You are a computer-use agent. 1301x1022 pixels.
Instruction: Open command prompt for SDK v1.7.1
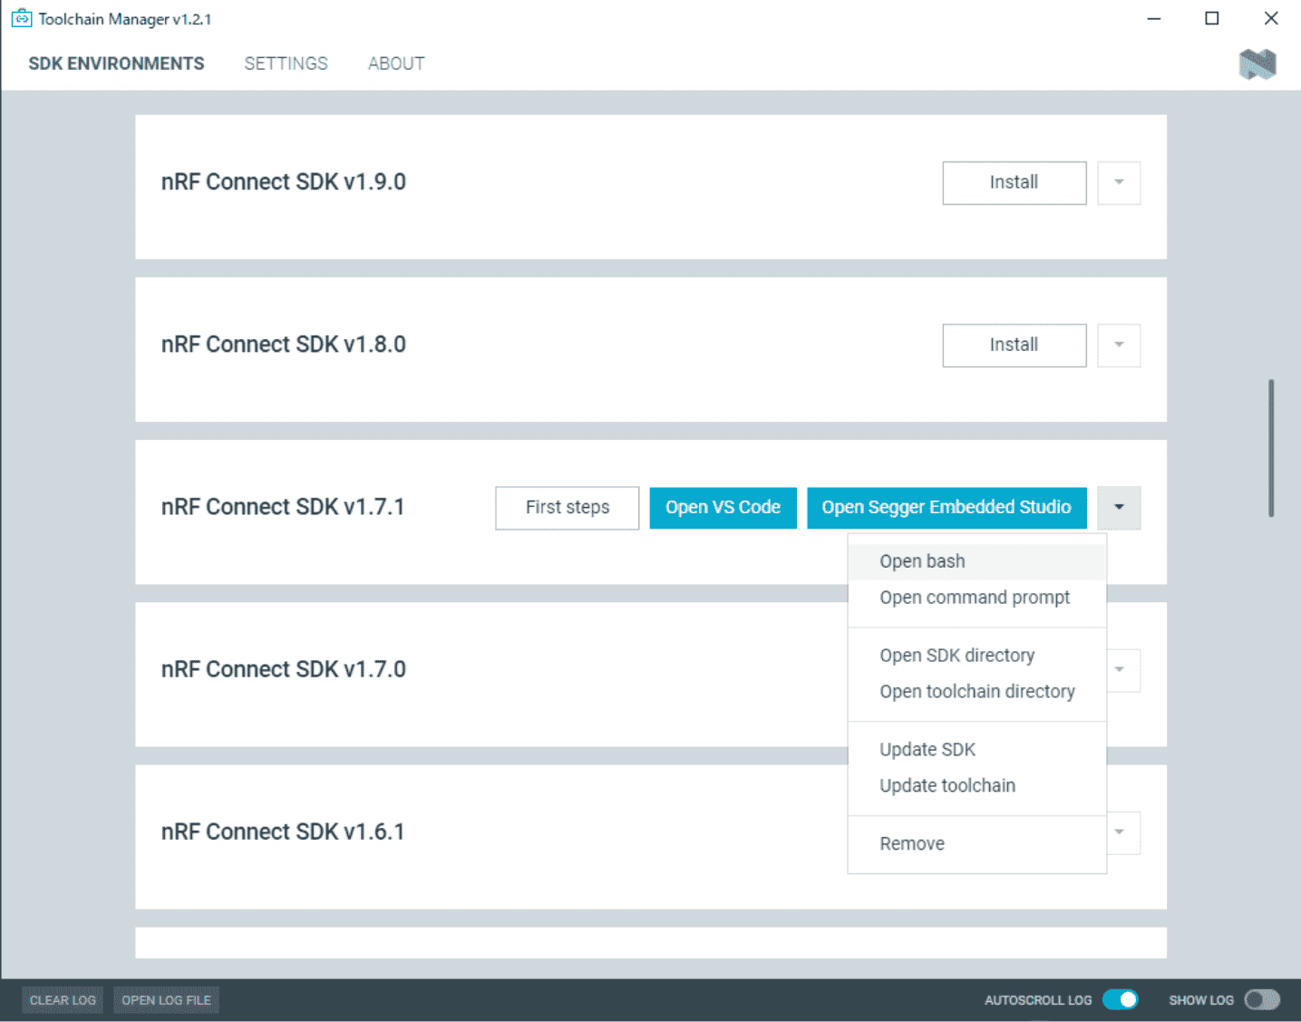(975, 597)
